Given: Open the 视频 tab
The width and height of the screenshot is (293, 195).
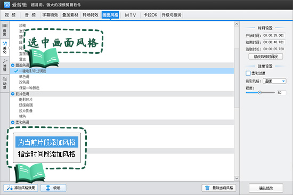Looking at the screenshot, I should point(10,15).
